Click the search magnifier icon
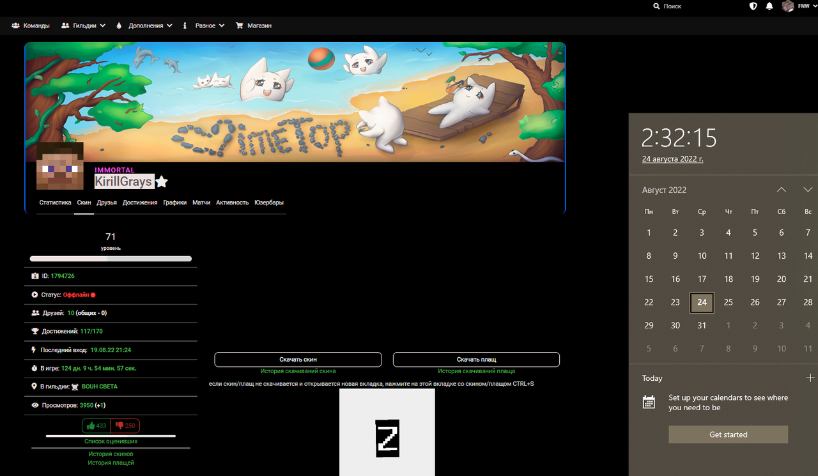This screenshot has height=476, width=818. 656,6
